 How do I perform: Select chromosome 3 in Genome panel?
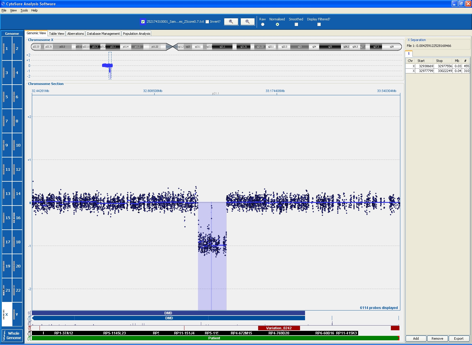tap(7, 73)
